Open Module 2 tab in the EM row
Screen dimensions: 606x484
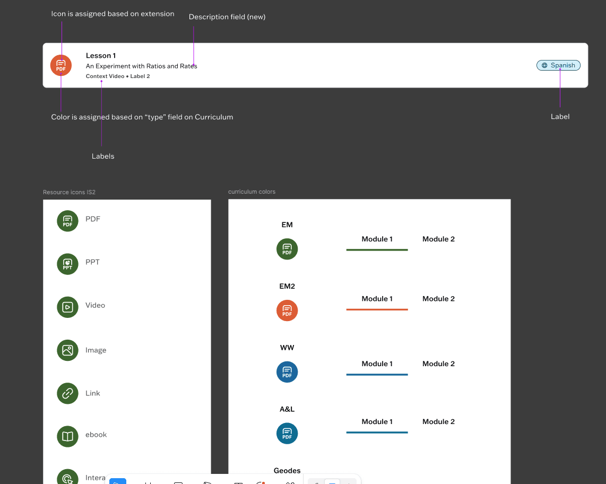(x=439, y=239)
